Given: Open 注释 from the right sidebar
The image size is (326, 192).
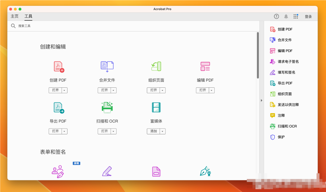Looking at the screenshot, I should pos(277,116).
